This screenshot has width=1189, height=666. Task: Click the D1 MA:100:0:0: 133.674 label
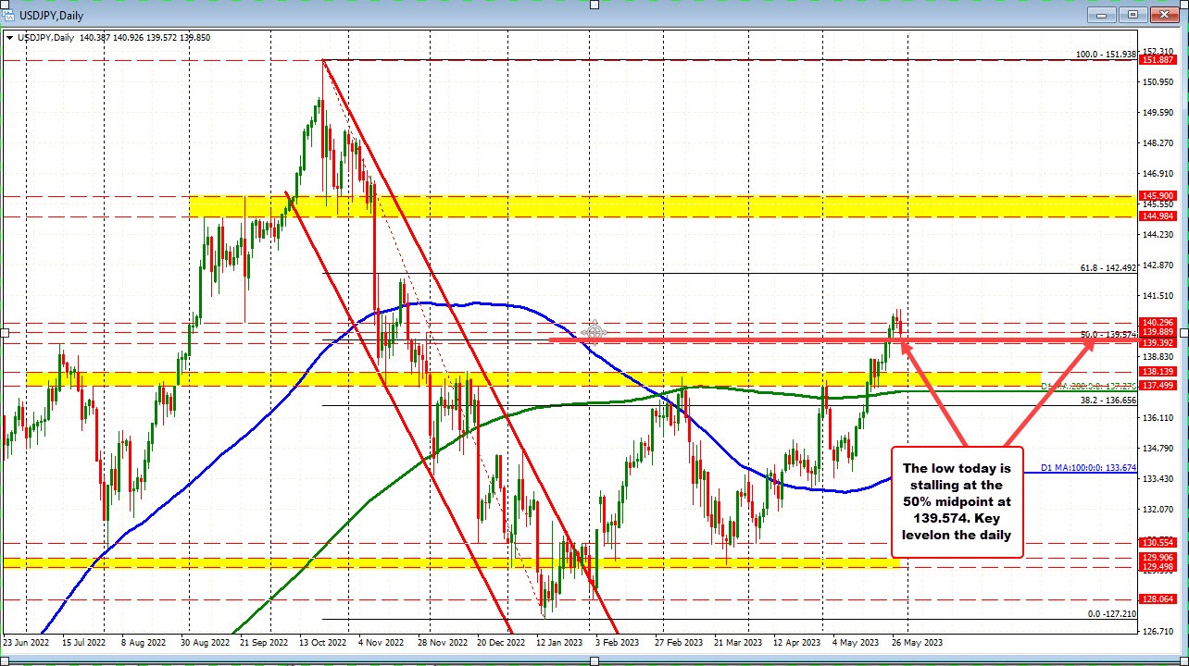[1087, 468]
